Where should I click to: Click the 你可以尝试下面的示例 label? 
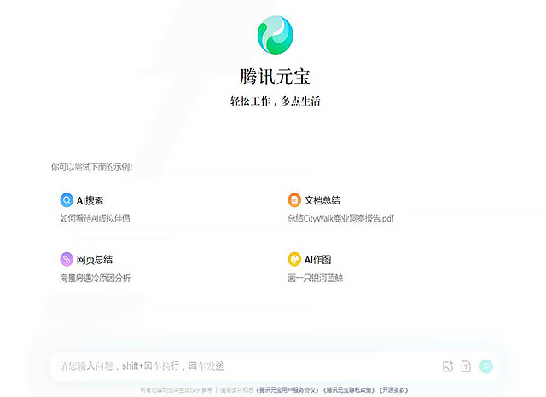click(x=92, y=167)
